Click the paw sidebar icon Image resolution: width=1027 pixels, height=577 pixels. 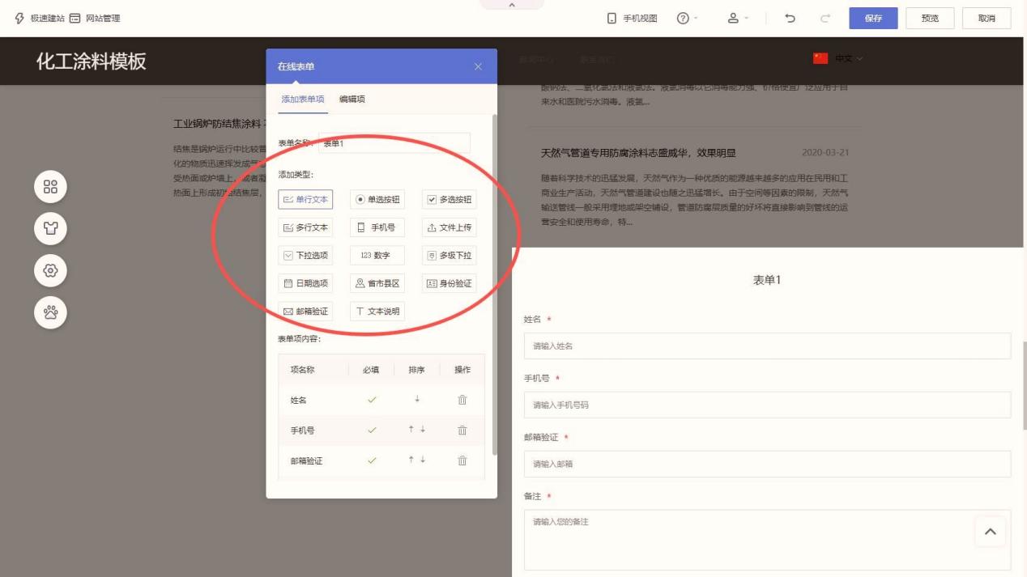coord(50,312)
